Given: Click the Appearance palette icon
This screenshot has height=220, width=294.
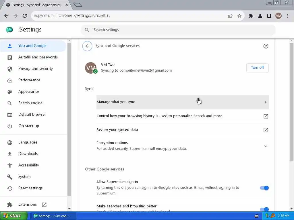Looking at the screenshot, I should [10, 92].
